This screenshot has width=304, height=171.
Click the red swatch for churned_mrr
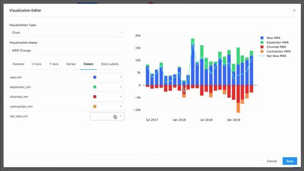pos(95,96)
